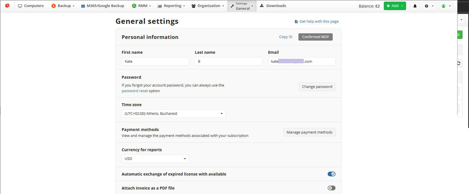Open the help question mark menu
The image size is (469, 194).
point(429,6)
